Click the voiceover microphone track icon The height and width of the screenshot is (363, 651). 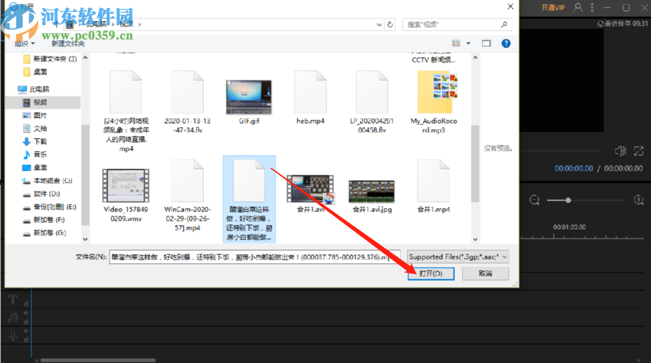13,336
